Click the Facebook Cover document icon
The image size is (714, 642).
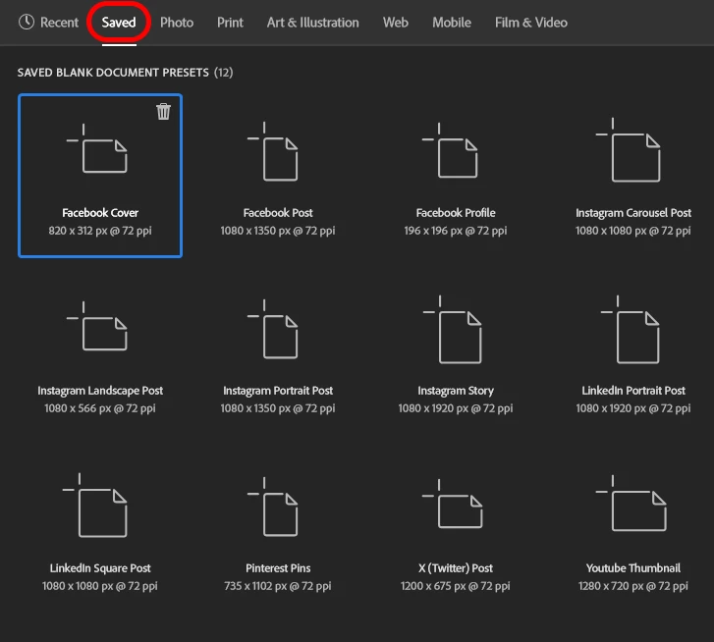[x=97, y=148]
